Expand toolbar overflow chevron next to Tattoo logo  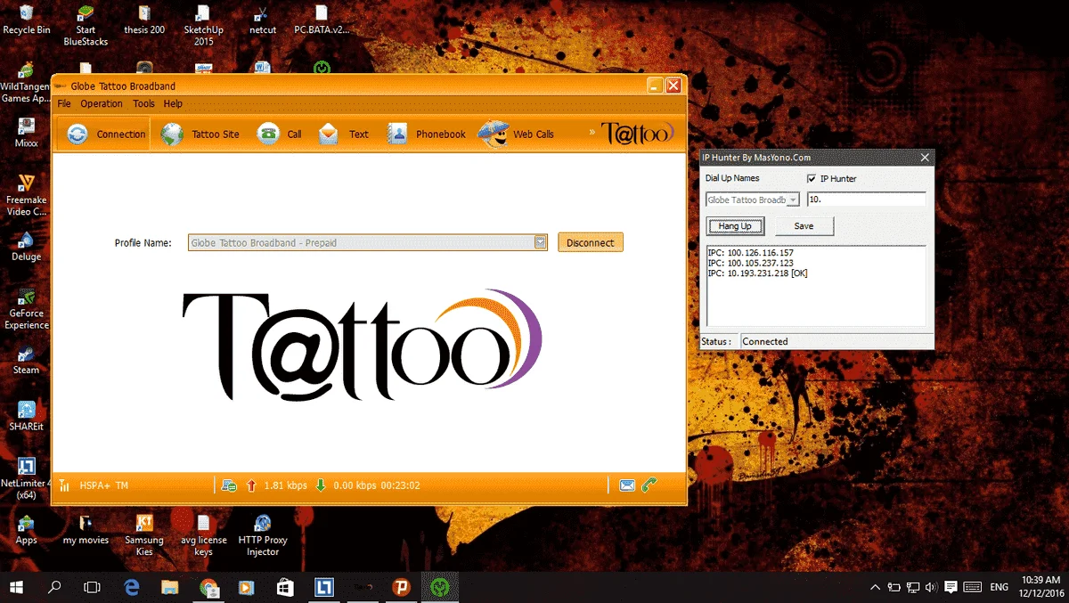[592, 134]
